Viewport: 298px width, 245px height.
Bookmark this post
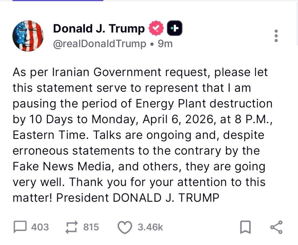[245, 227]
